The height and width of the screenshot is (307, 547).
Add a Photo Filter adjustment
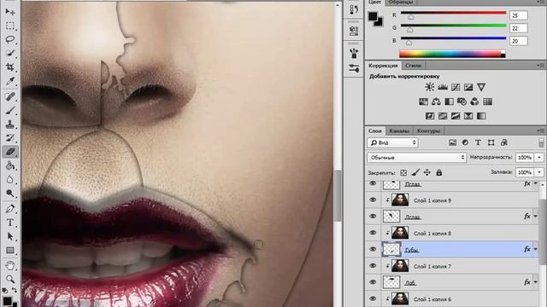pyautogui.click(x=462, y=101)
